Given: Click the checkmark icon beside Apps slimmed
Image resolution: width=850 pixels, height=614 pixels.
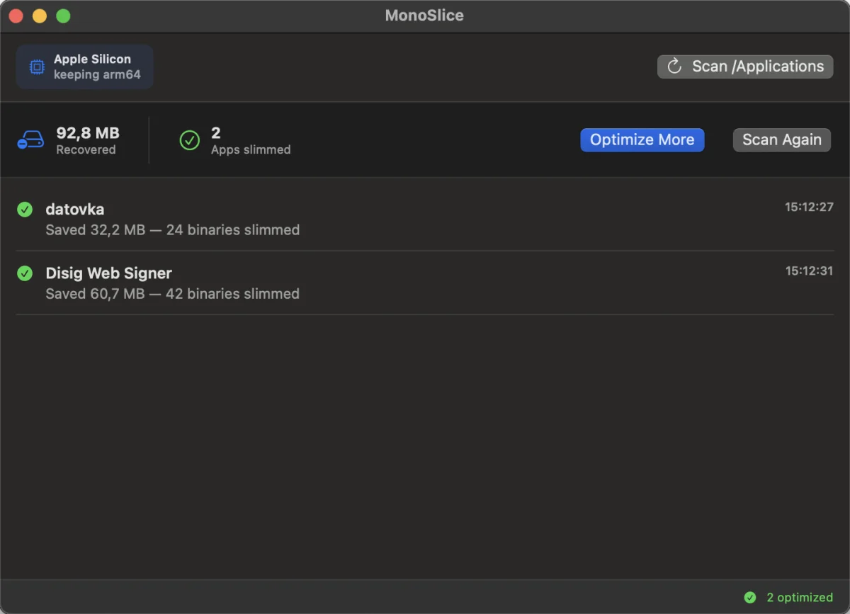Looking at the screenshot, I should coord(189,140).
